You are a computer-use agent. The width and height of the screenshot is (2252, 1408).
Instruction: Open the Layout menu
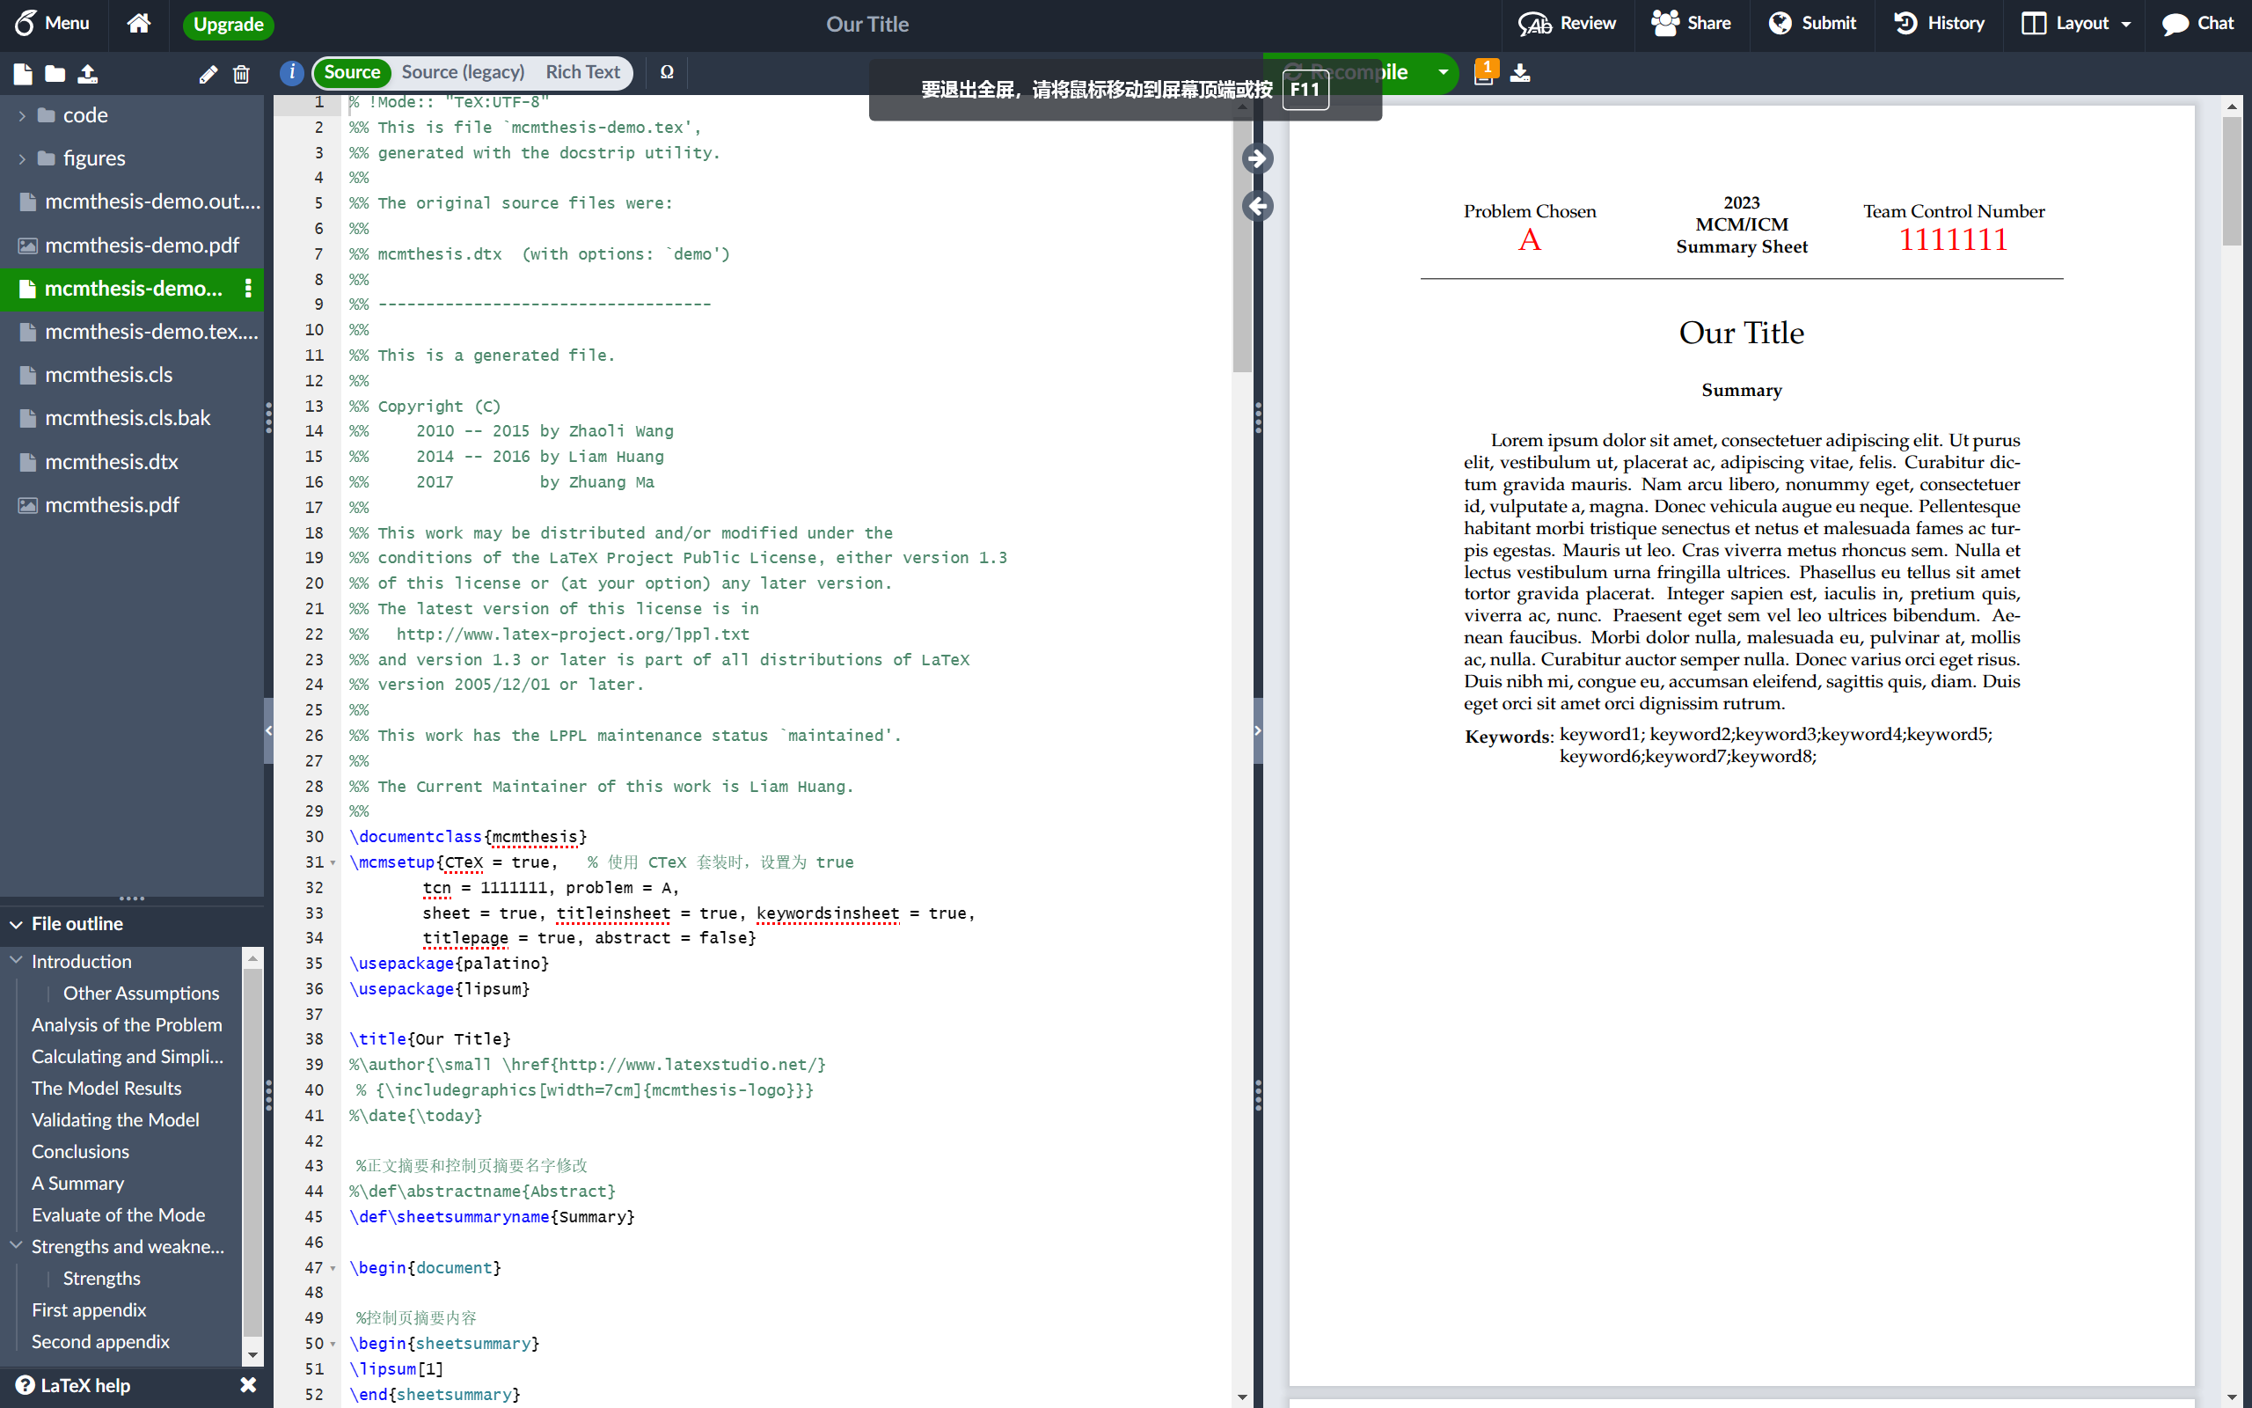tap(2076, 23)
